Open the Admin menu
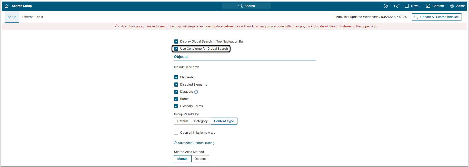The height and width of the screenshot is (167, 469). click(x=458, y=6)
